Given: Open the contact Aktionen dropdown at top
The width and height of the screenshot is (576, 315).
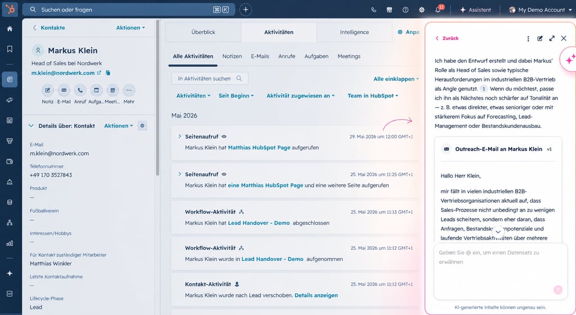Looking at the screenshot, I should tap(130, 28).
